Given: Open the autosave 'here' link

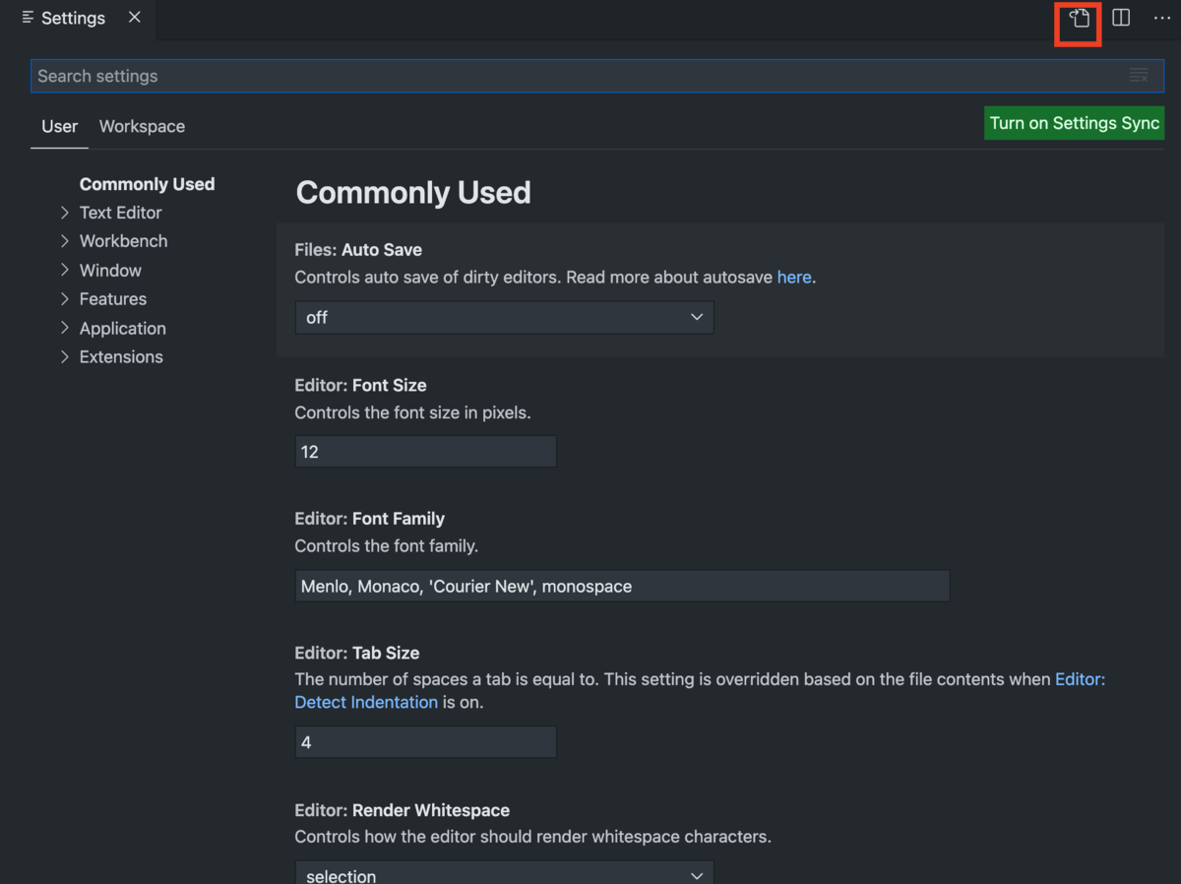Looking at the screenshot, I should point(794,277).
